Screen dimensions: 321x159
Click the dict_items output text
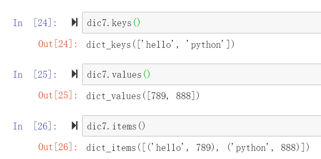click(x=198, y=148)
